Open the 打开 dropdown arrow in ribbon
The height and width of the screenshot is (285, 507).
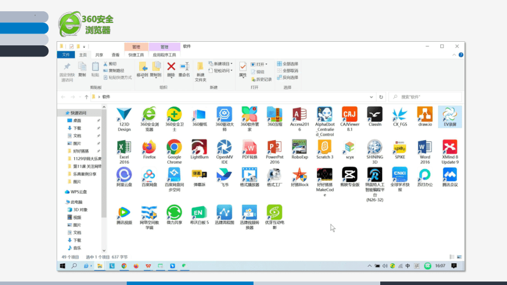point(266,64)
